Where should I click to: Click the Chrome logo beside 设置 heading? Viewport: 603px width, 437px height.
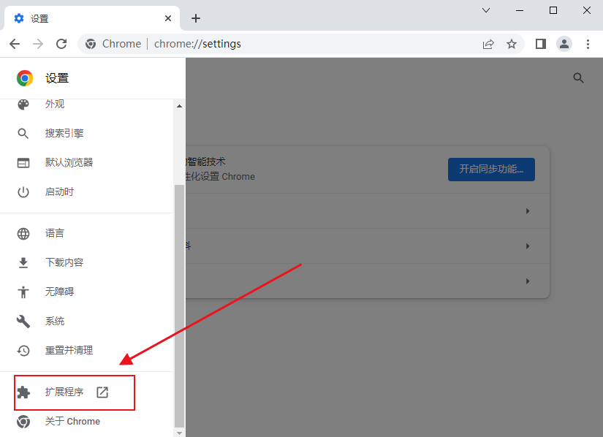point(25,78)
